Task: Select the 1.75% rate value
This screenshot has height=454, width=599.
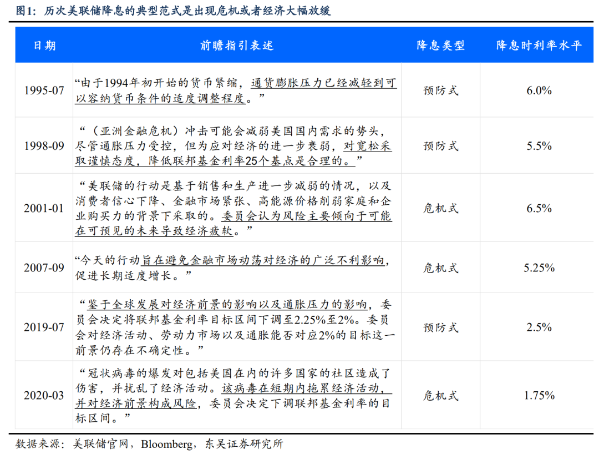Action: (x=539, y=396)
